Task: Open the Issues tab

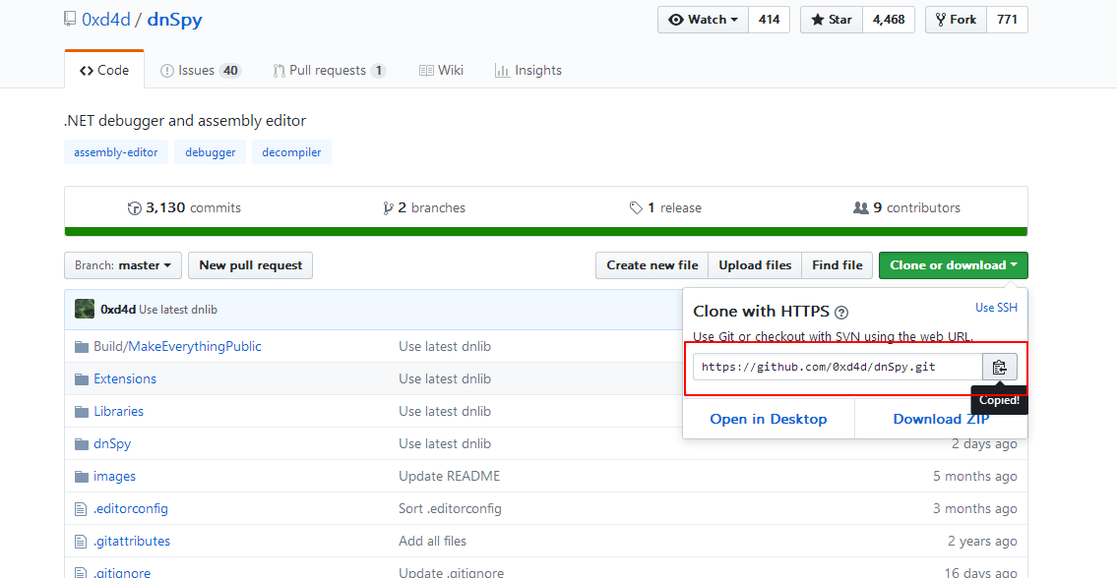Action: click(x=201, y=71)
